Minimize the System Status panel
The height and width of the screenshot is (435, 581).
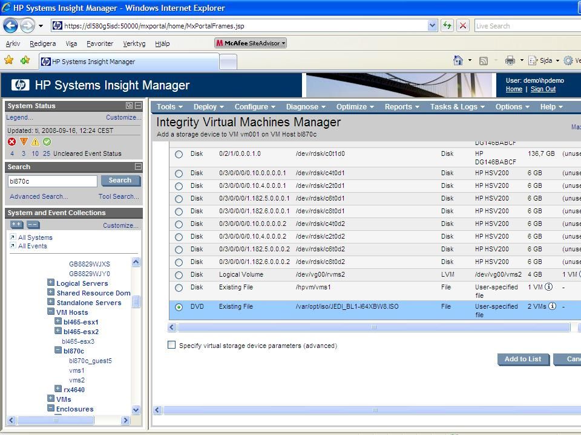point(138,105)
